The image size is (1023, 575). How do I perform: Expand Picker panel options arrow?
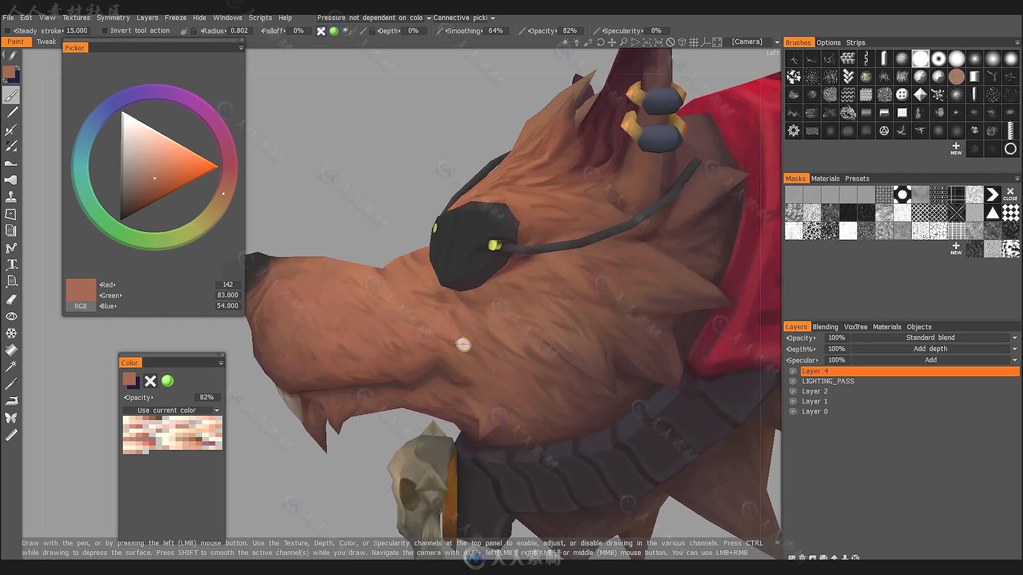[x=241, y=48]
